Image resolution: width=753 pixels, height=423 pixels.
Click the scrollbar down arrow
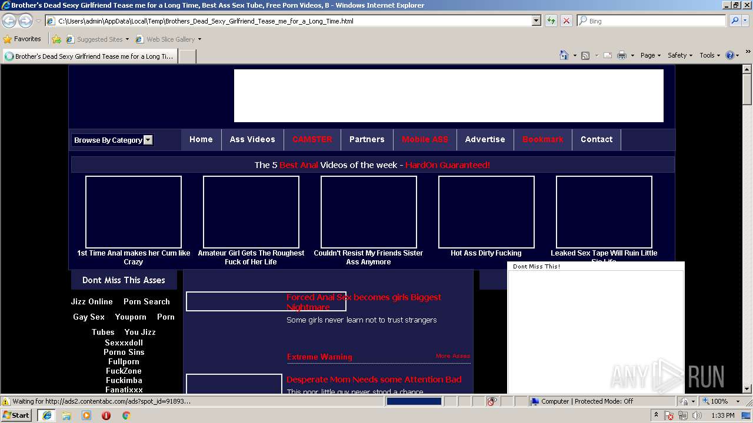747,388
